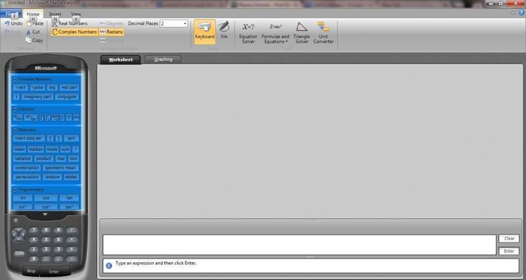
Task: Click 'Type an expression and then click Enter.'
Action: coord(156,263)
